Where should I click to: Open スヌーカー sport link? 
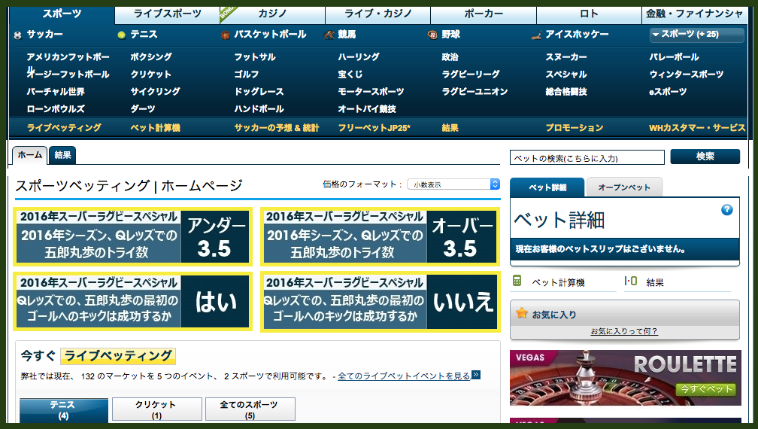566,57
